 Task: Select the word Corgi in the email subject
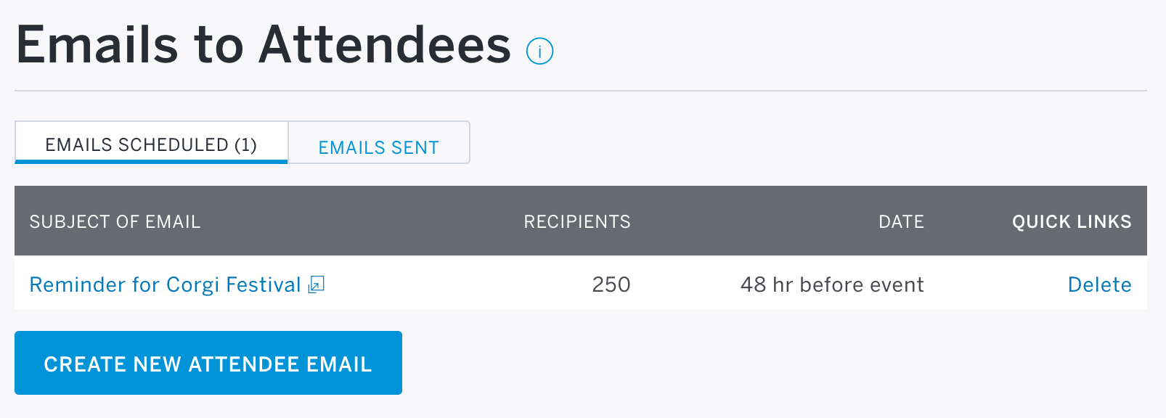coord(193,284)
